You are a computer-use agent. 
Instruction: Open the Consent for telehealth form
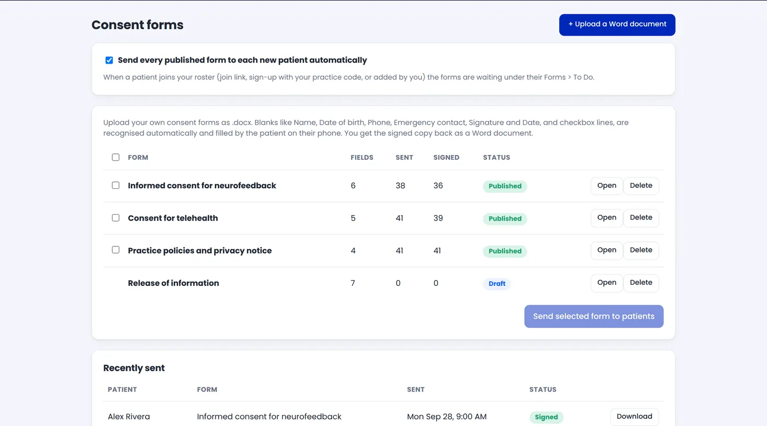(606, 218)
